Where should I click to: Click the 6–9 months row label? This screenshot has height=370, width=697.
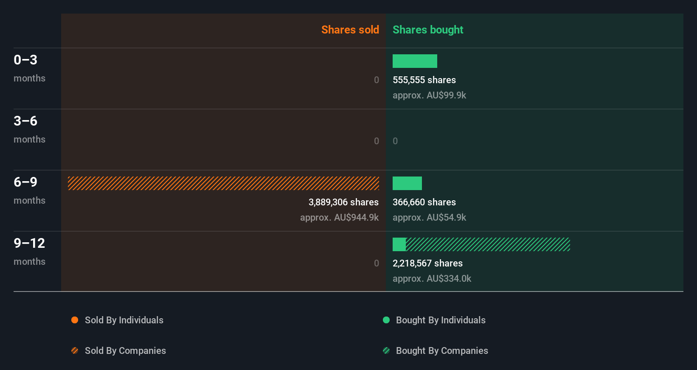pos(29,191)
